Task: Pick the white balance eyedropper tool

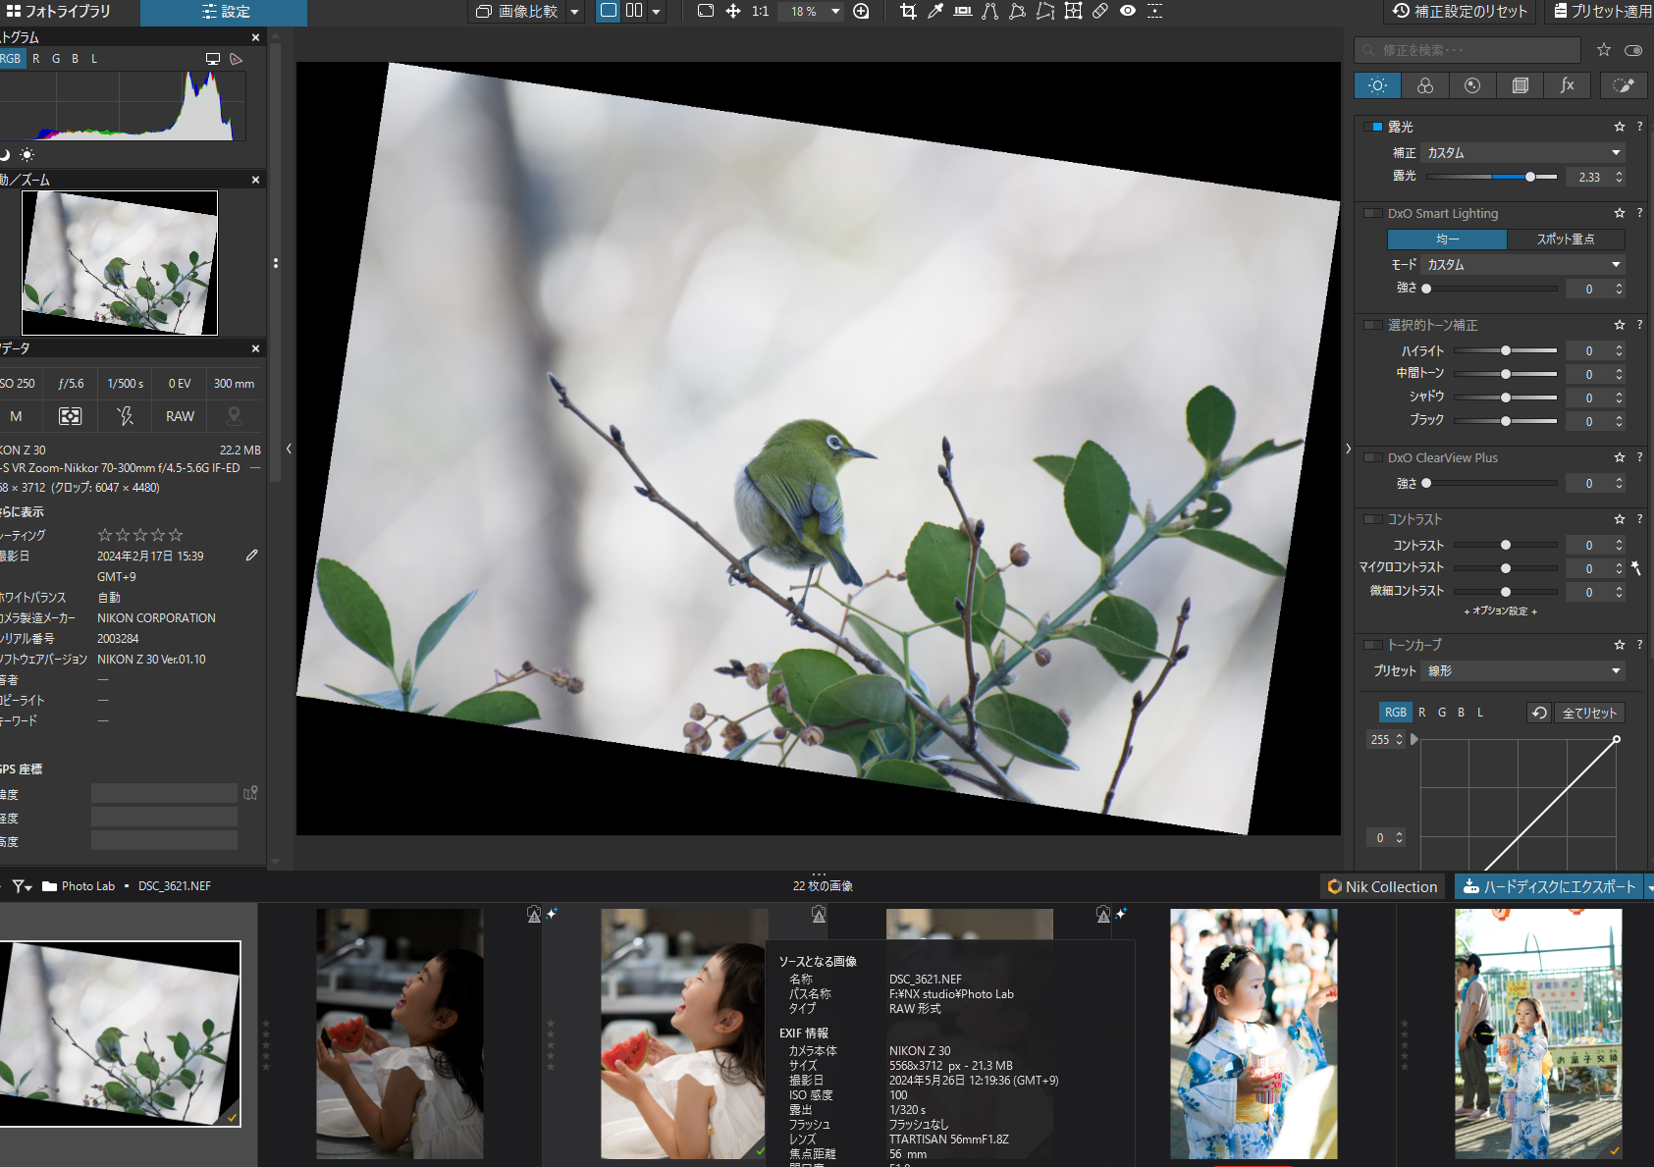Action: tap(935, 11)
